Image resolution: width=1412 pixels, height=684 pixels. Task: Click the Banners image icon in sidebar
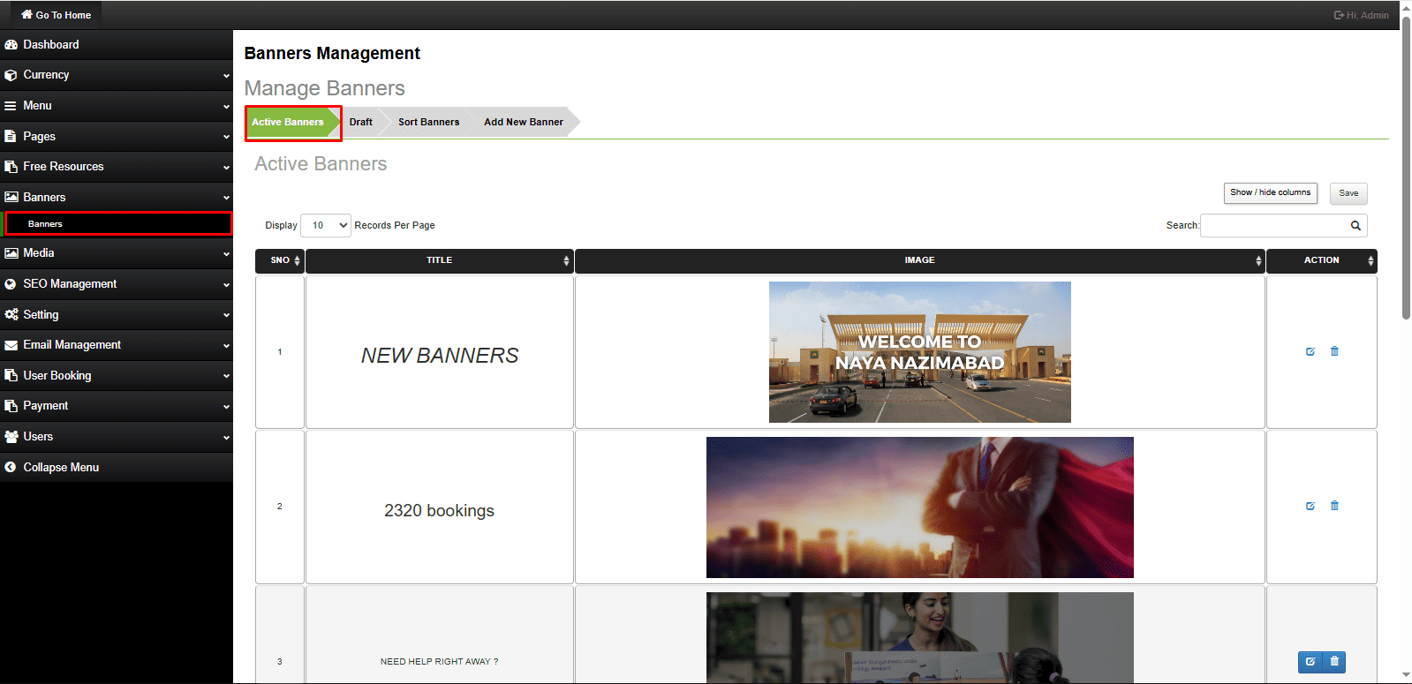coord(11,198)
